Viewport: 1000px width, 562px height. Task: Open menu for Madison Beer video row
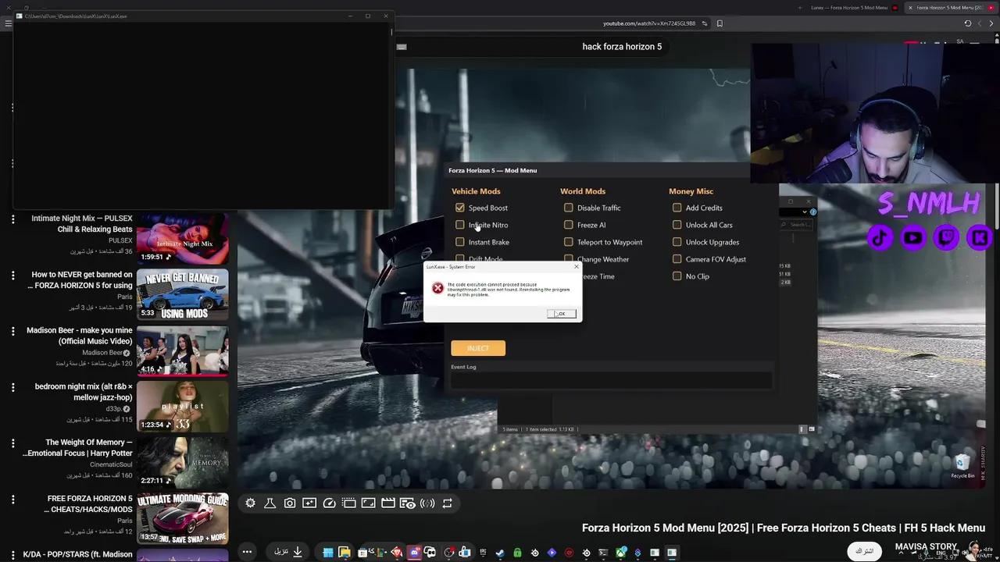coord(12,331)
